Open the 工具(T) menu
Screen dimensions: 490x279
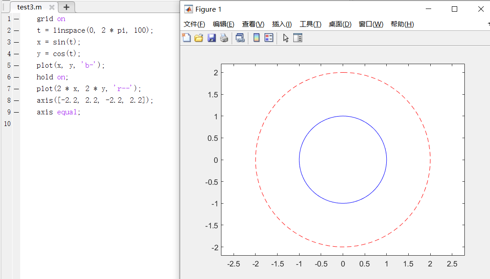[x=310, y=24]
